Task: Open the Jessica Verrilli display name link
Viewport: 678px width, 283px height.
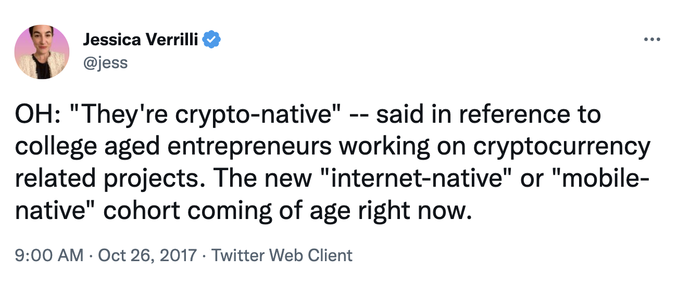Action: (141, 40)
